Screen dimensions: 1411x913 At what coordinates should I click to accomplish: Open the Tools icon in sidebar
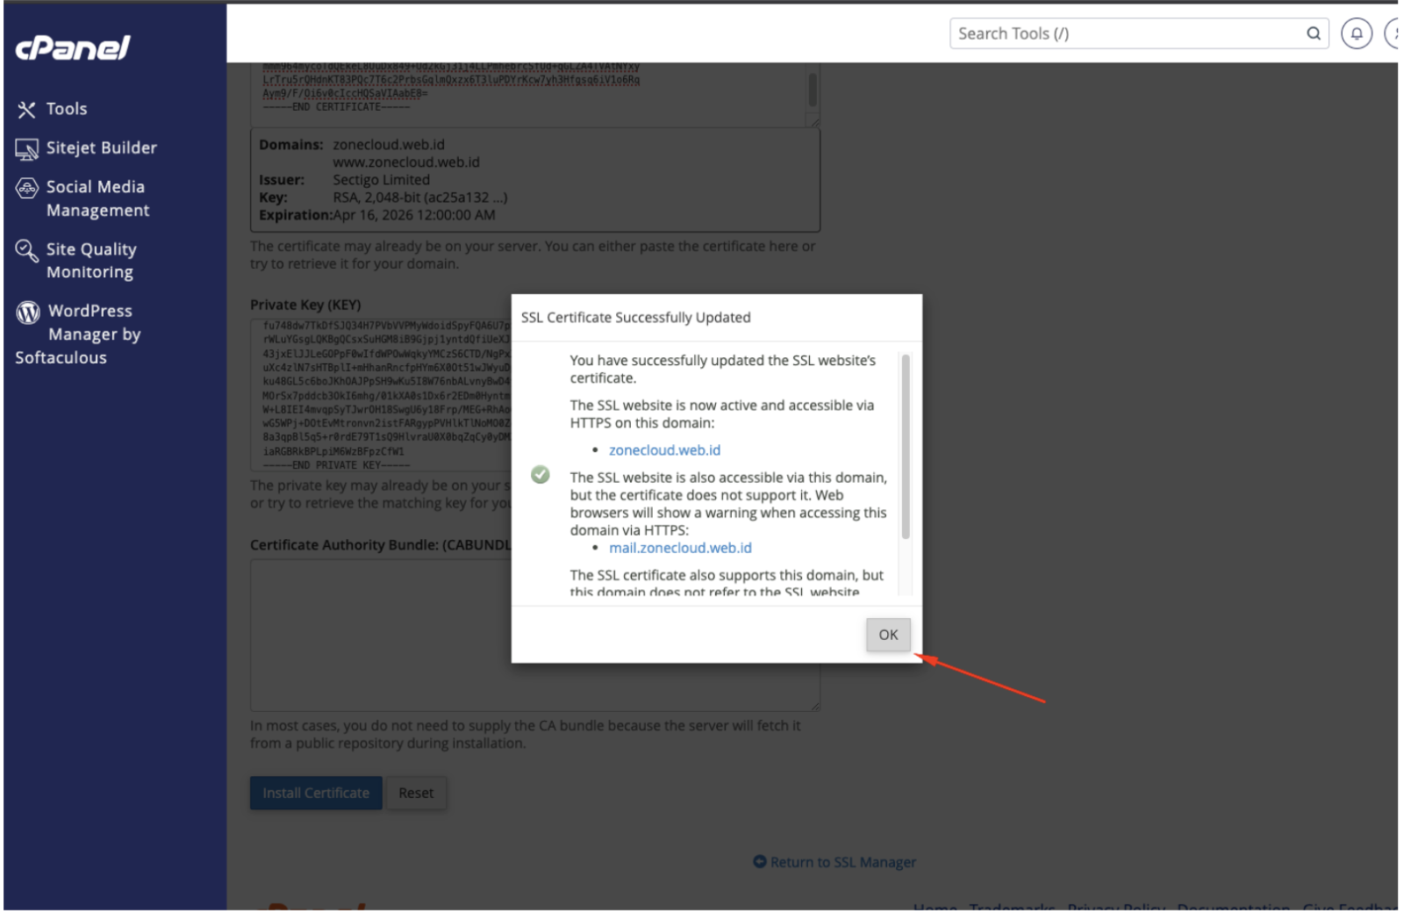pyautogui.click(x=26, y=110)
